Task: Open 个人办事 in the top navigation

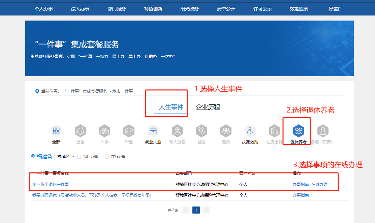Action: (x=43, y=9)
